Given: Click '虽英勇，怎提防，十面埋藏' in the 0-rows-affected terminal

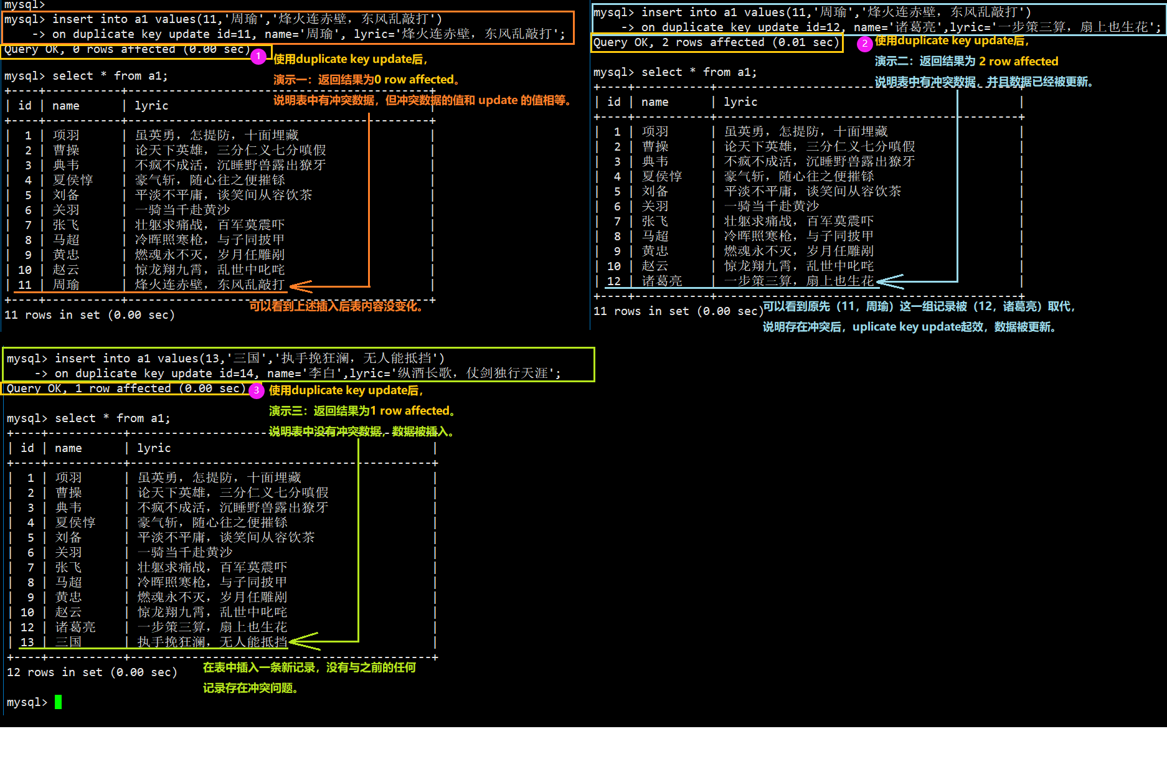Looking at the screenshot, I should [217, 136].
